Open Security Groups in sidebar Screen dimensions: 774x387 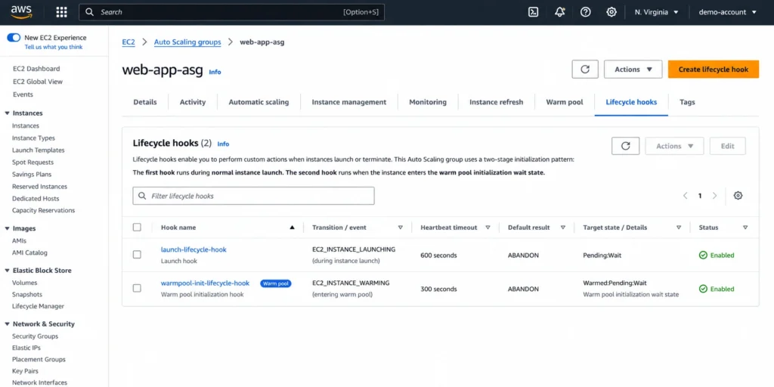(35, 336)
